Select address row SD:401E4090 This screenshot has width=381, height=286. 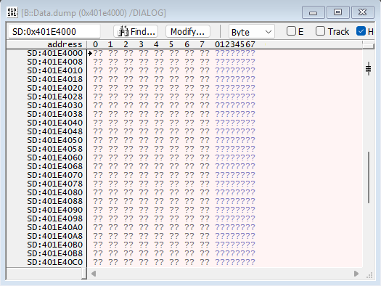pos(55,210)
